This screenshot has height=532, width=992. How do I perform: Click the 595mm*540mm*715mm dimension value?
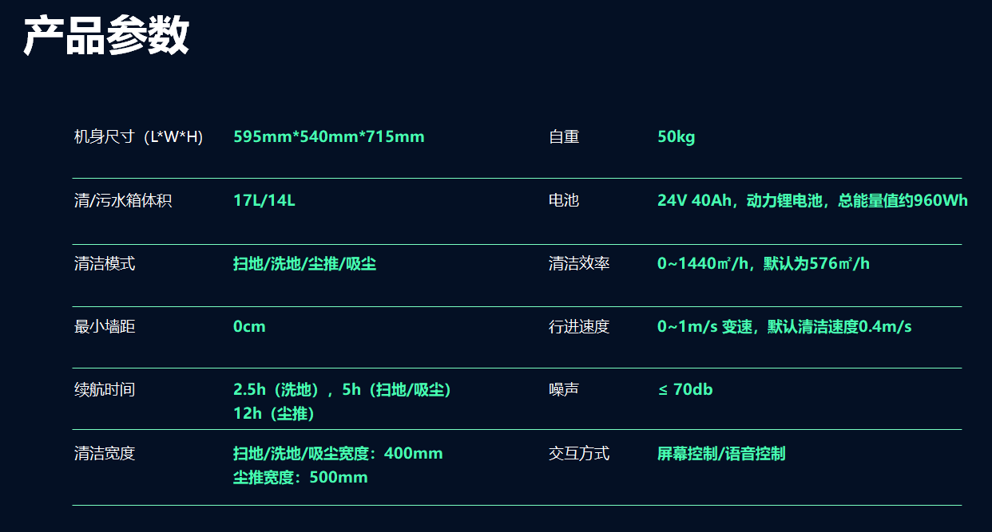click(x=329, y=137)
